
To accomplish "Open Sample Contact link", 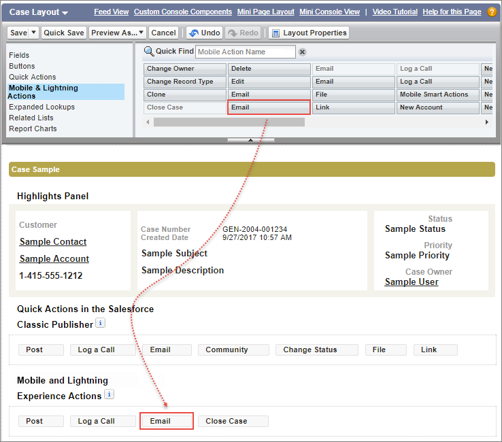I will 53,241.
